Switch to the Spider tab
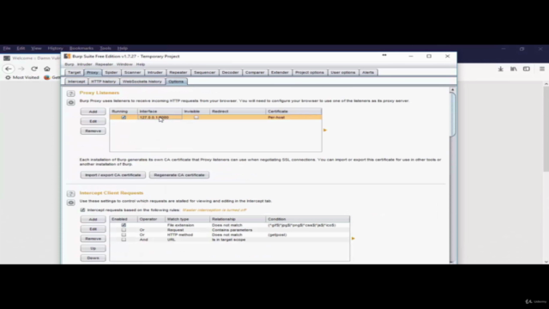Viewport: 549px width, 309px height. (x=112, y=72)
